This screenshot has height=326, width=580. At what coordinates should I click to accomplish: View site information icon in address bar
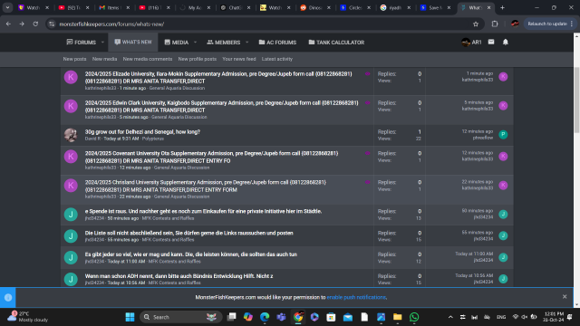pyautogui.click(x=52, y=24)
